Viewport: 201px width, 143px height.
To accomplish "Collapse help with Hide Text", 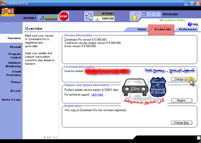I will pos(51,137).
